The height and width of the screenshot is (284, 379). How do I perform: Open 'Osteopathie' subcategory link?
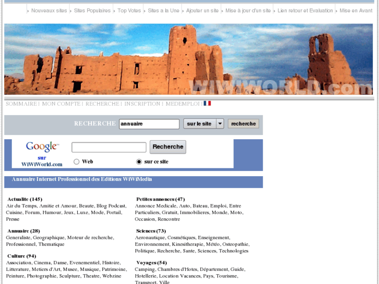click(235, 244)
